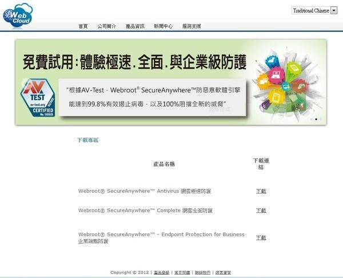
Task: Click the 下載專區 section heading
Action: (x=88, y=140)
